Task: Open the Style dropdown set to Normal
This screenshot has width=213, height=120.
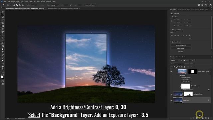Action: [x=55, y=5]
